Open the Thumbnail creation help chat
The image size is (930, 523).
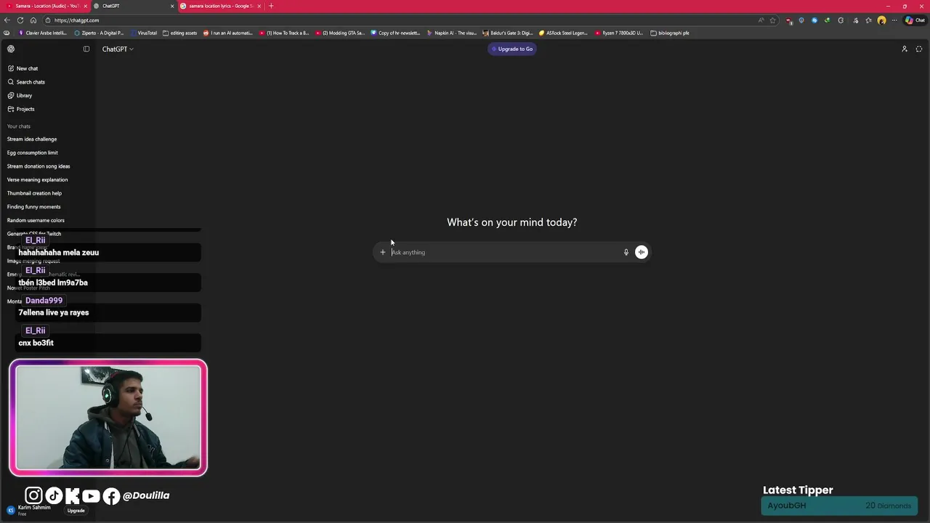coord(34,193)
